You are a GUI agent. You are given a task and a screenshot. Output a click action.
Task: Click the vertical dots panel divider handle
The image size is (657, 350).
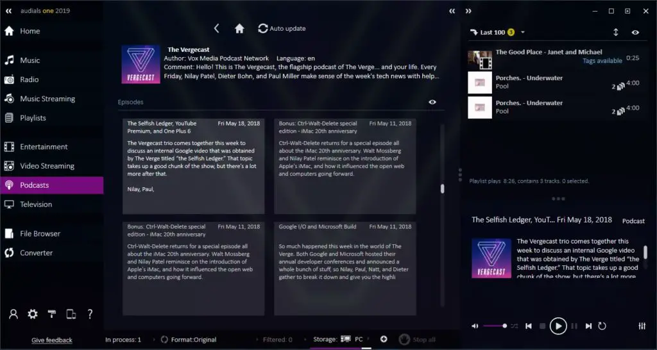pos(460,174)
